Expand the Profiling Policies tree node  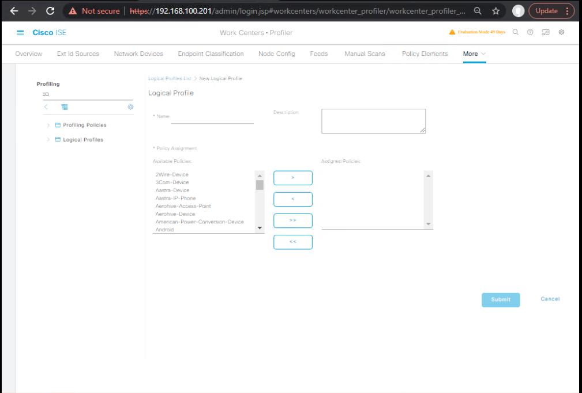[x=48, y=125]
